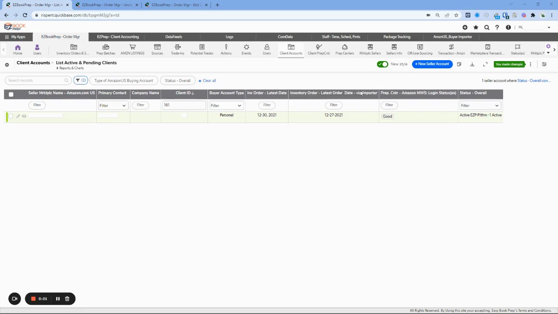Click the active filters count button
The height and width of the screenshot is (314, 558).
click(80, 80)
